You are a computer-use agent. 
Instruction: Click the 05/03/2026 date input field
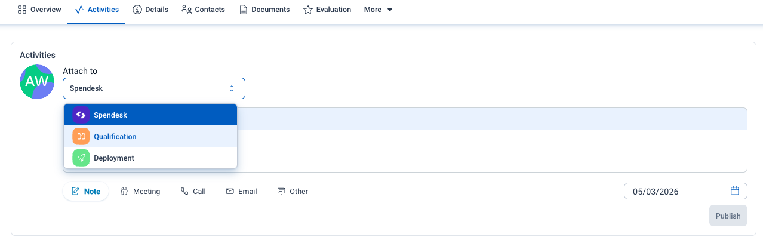[685, 191]
